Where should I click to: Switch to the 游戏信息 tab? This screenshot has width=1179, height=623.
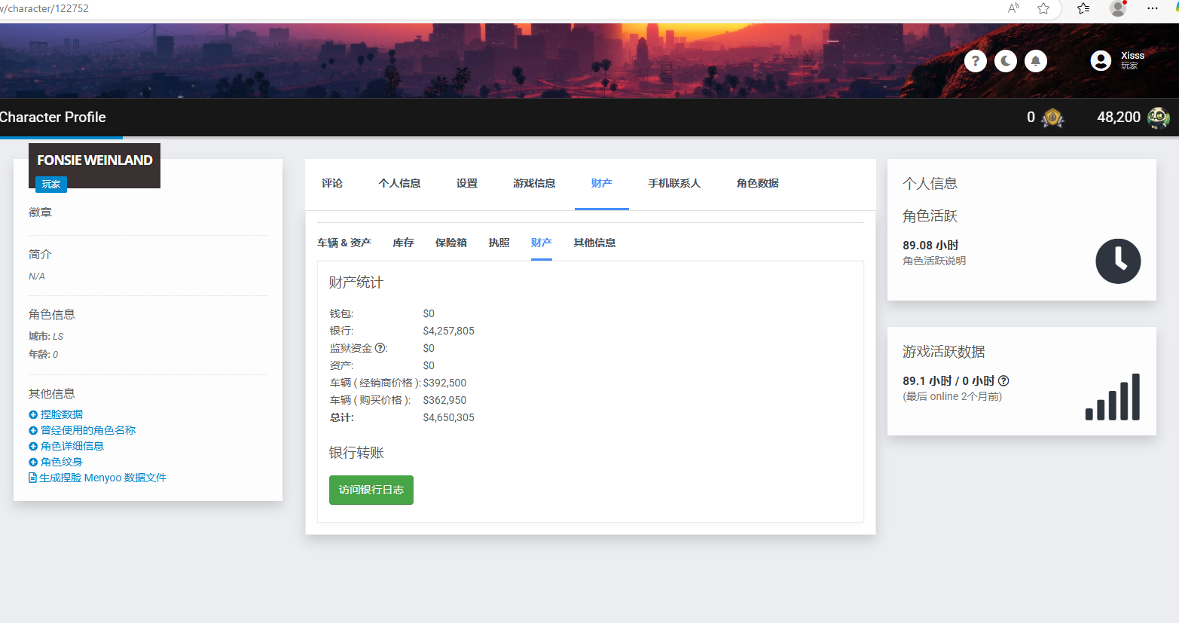pyautogui.click(x=534, y=183)
